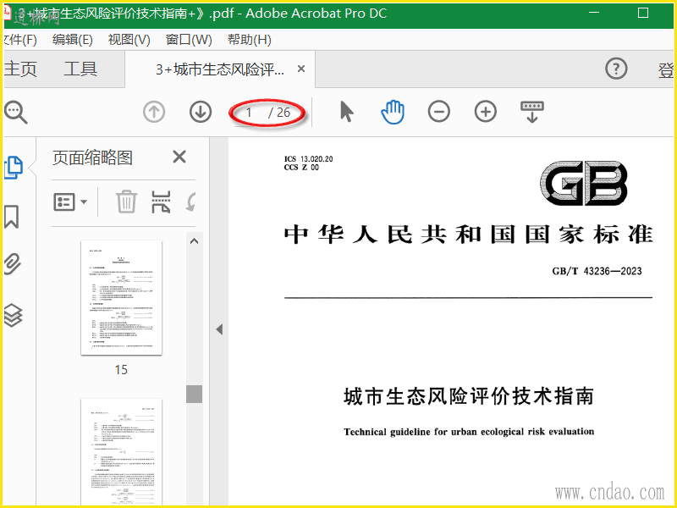Open the 窗口(W) menu

point(189,40)
